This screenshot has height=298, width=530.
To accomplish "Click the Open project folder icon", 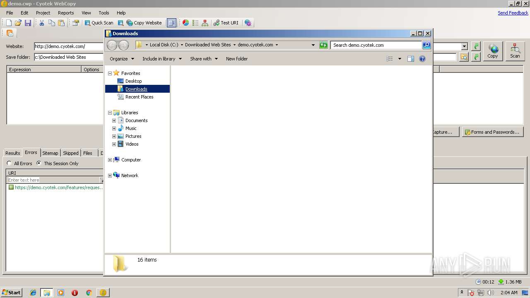I will point(18,23).
